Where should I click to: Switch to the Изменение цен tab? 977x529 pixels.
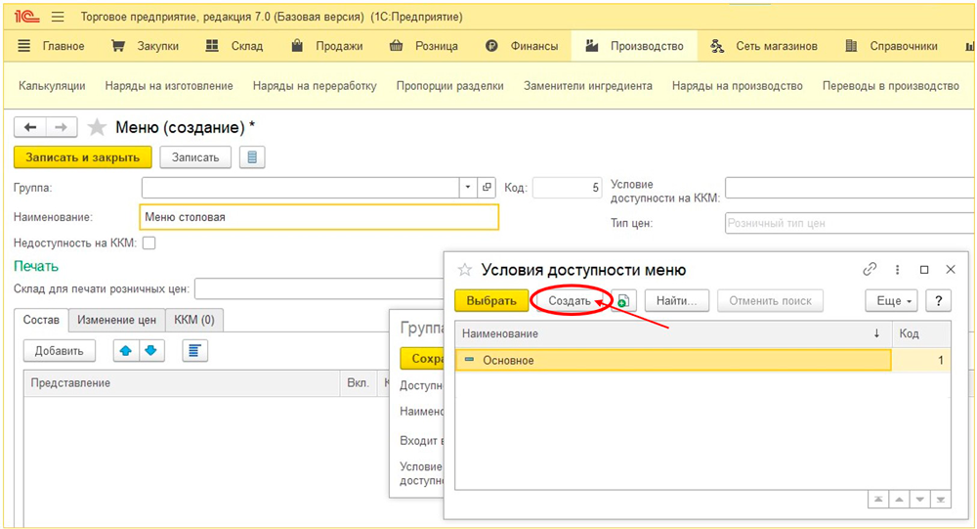point(117,320)
